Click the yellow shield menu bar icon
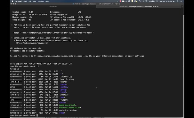This screenshot has height=118, width=194. [x=132, y=1]
